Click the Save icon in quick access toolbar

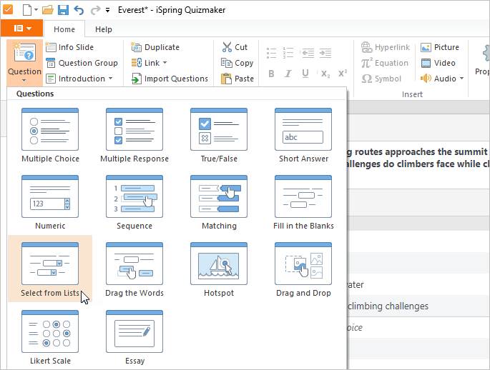click(62, 10)
